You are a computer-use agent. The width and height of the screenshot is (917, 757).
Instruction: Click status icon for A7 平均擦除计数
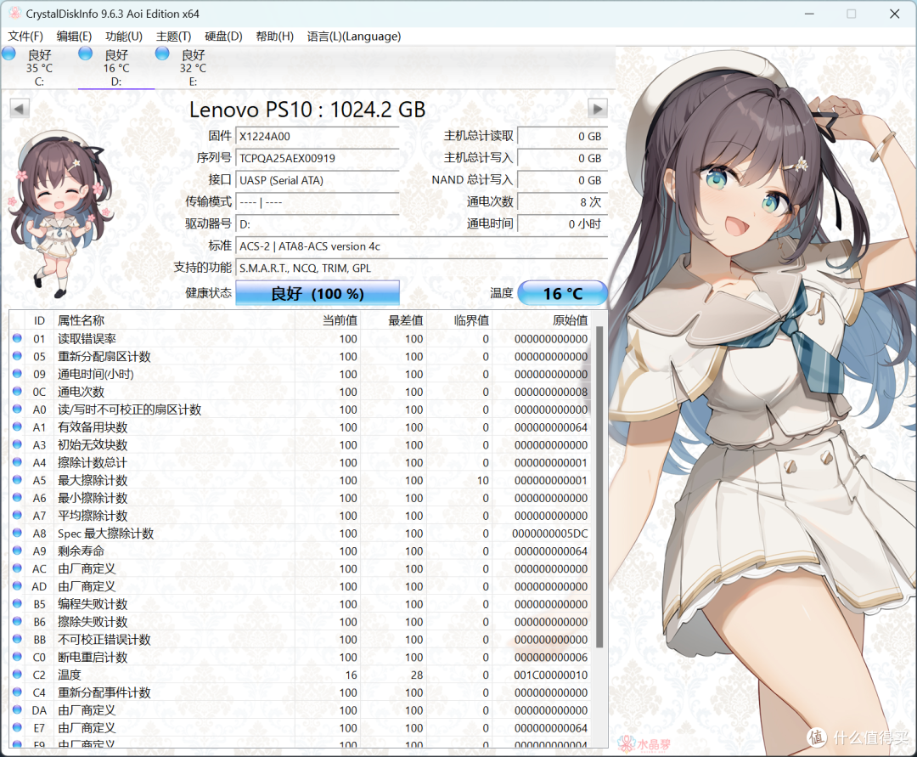pos(17,515)
